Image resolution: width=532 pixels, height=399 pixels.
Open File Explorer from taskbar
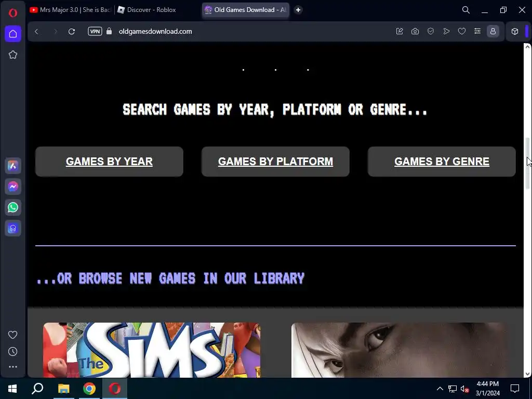click(63, 389)
